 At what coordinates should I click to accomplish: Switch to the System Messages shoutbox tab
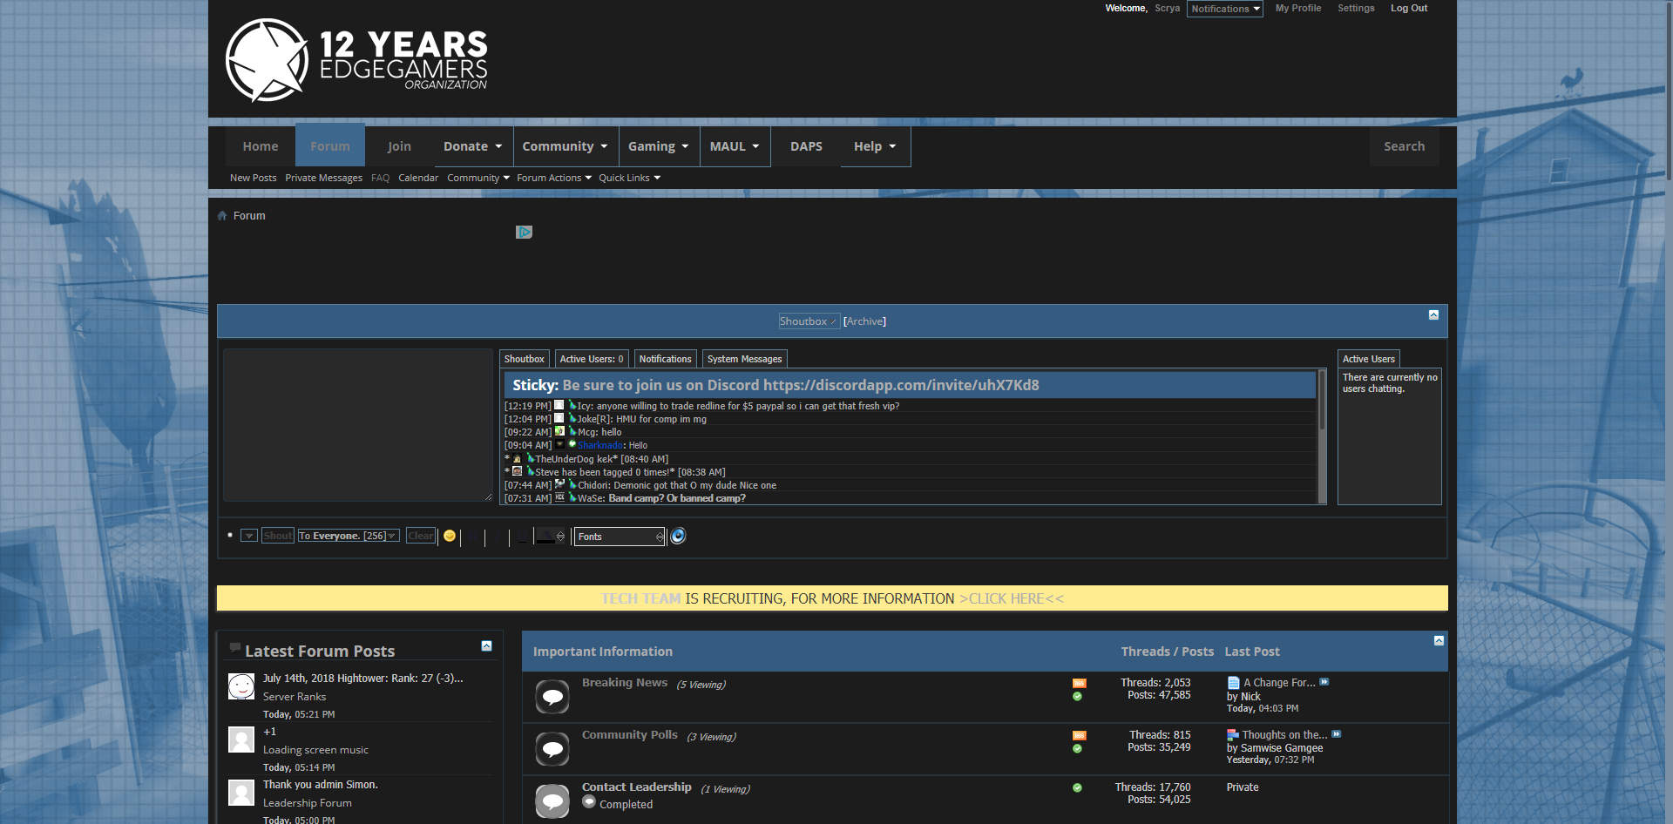tap(744, 359)
